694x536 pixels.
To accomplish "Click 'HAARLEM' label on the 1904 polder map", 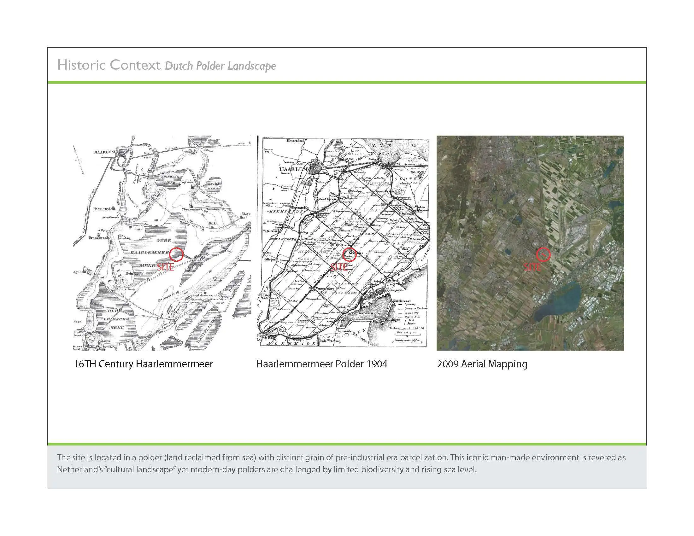I will click(293, 169).
